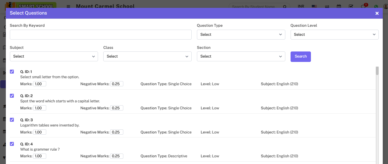Screen dimensions: 388x164
Task: Open the Question Type dropdown
Action: click(x=241, y=35)
